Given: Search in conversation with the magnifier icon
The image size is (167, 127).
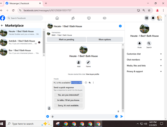Looking at the screenshot, I should [149, 43].
